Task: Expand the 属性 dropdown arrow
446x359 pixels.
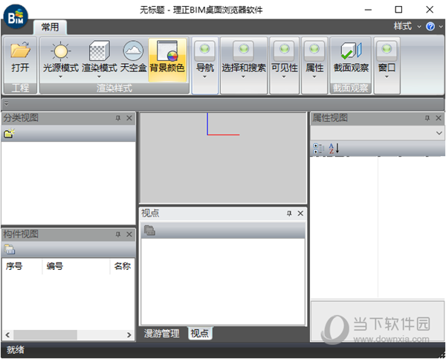Action: click(x=314, y=77)
